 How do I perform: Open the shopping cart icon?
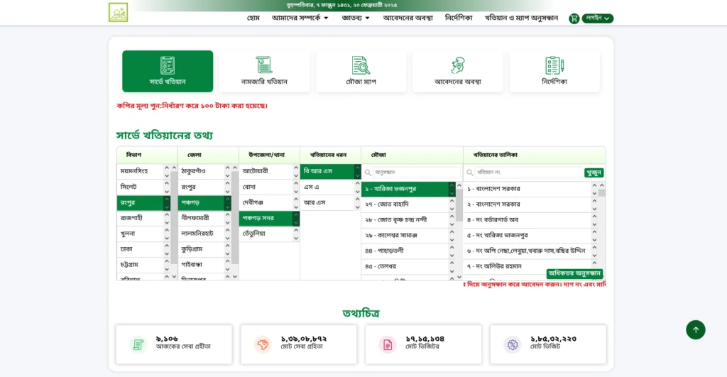[x=574, y=18]
